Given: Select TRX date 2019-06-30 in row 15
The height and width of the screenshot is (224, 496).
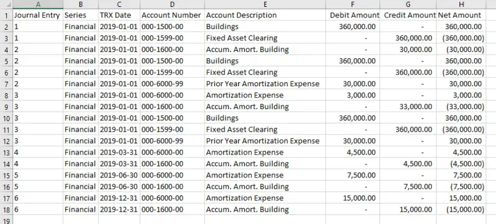Looking at the screenshot, I should coord(119,175).
